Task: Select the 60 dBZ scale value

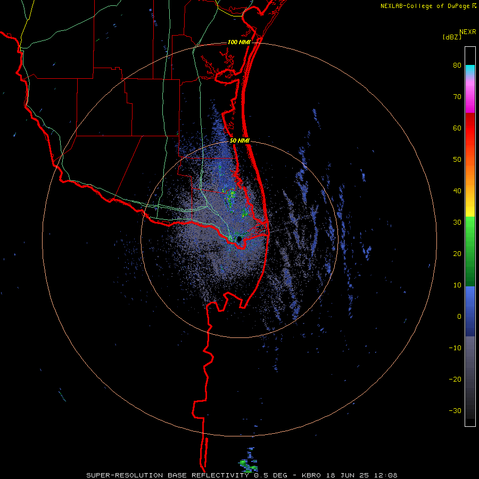Action: (457, 128)
